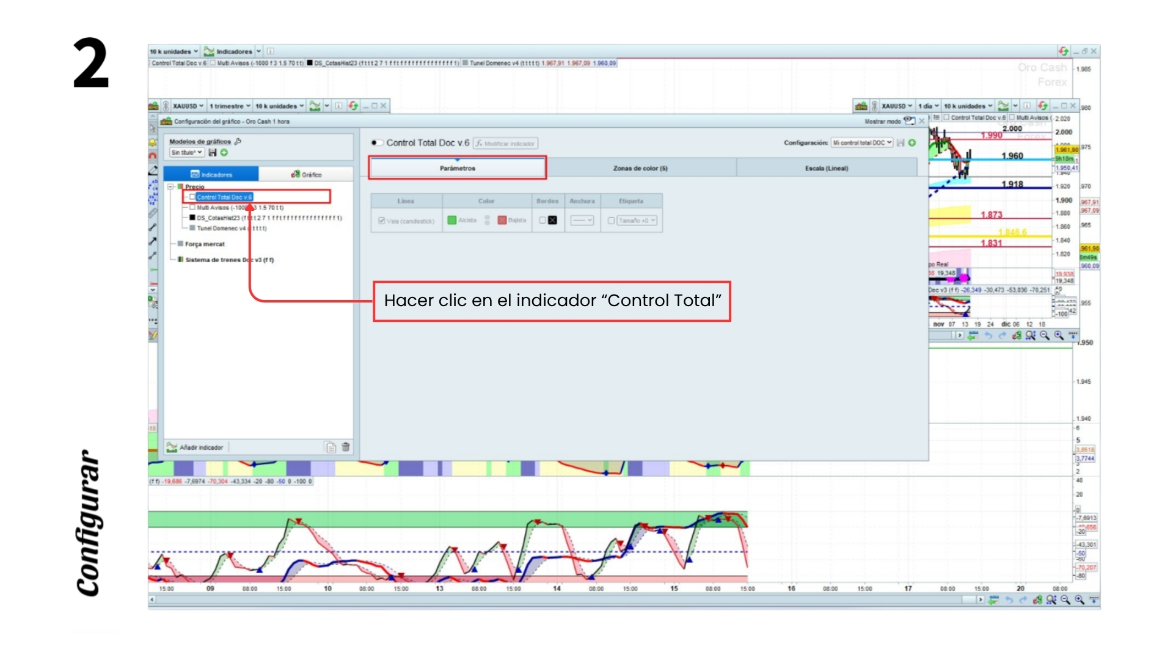Viewport: 1173px width, 660px height.
Task: Toggle the Control Total Doc v.6 on/off switch
Action: [x=378, y=143]
